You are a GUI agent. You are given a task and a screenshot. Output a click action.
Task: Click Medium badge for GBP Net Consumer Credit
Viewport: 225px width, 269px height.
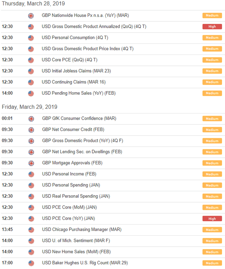[x=212, y=130]
